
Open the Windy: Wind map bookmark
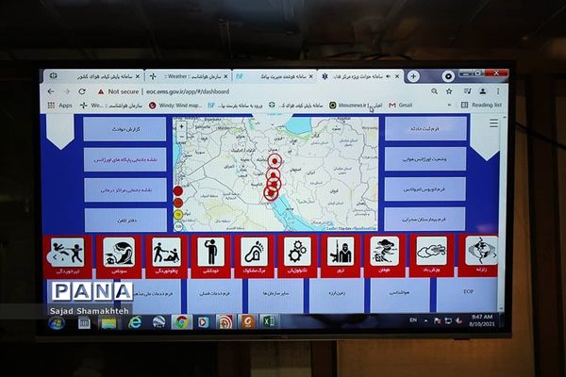click(x=175, y=106)
